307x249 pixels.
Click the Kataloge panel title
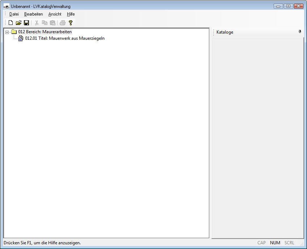(x=225, y=32)
